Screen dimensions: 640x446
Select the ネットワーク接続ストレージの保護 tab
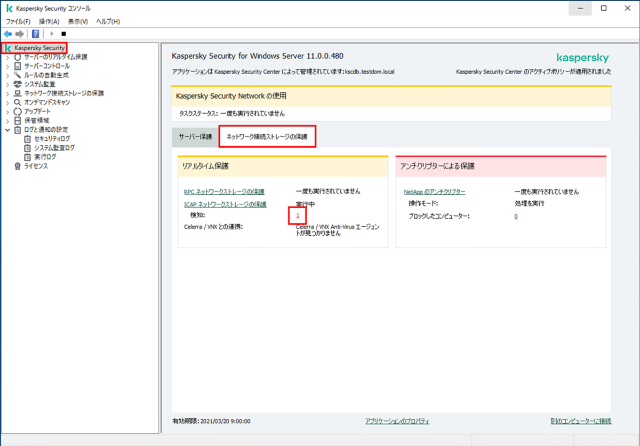tap(267, 137)
